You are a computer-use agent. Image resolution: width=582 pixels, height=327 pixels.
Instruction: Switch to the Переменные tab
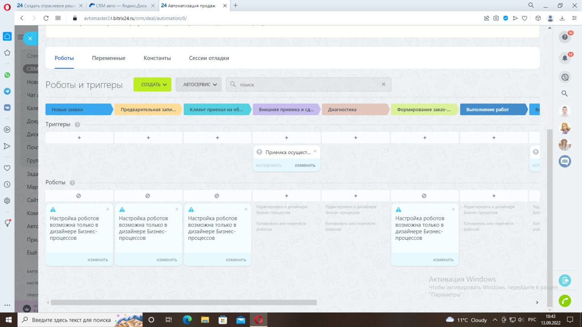(x=109, y=58)
